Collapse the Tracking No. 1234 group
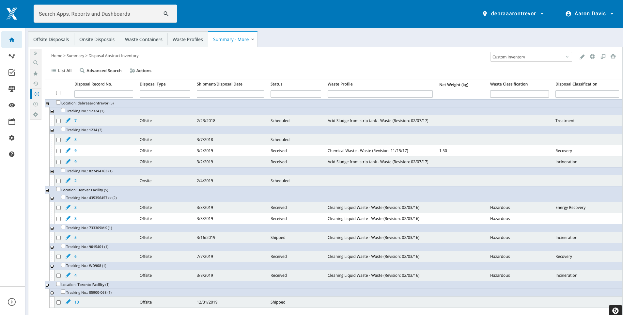The height and width of the screenshot is (315, 623). [x=52, y=130]
